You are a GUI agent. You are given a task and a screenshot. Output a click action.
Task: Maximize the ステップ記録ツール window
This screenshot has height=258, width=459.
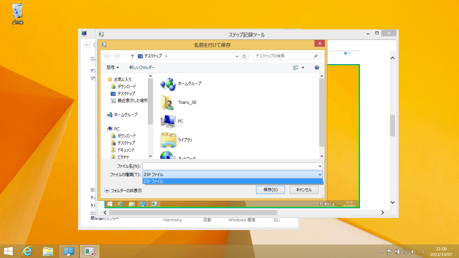[x=377, y=33]
